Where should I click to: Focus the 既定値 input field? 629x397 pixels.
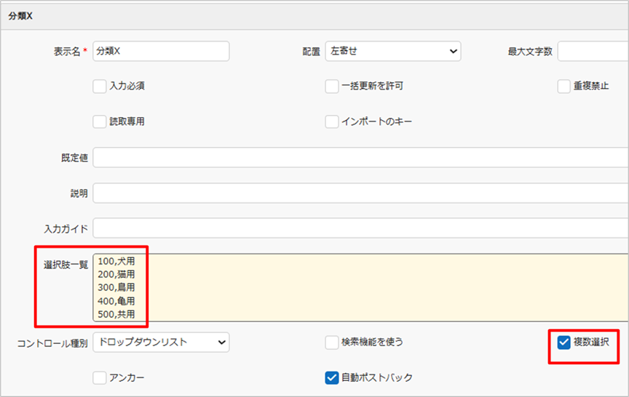(360, 157)
